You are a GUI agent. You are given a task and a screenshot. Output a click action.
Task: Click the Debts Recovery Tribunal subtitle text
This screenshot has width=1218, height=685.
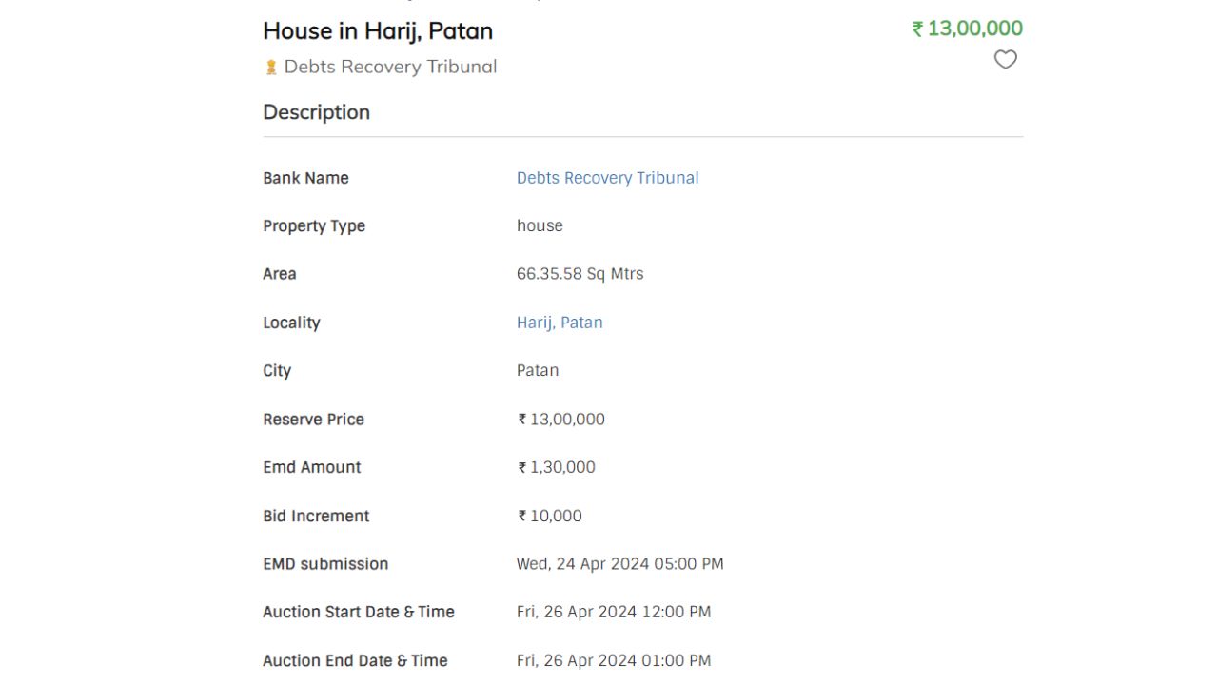390,67
